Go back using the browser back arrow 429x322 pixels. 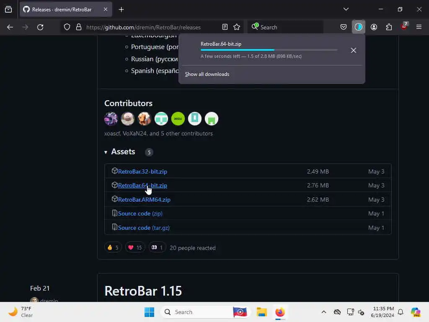click(x=10, y=27)
